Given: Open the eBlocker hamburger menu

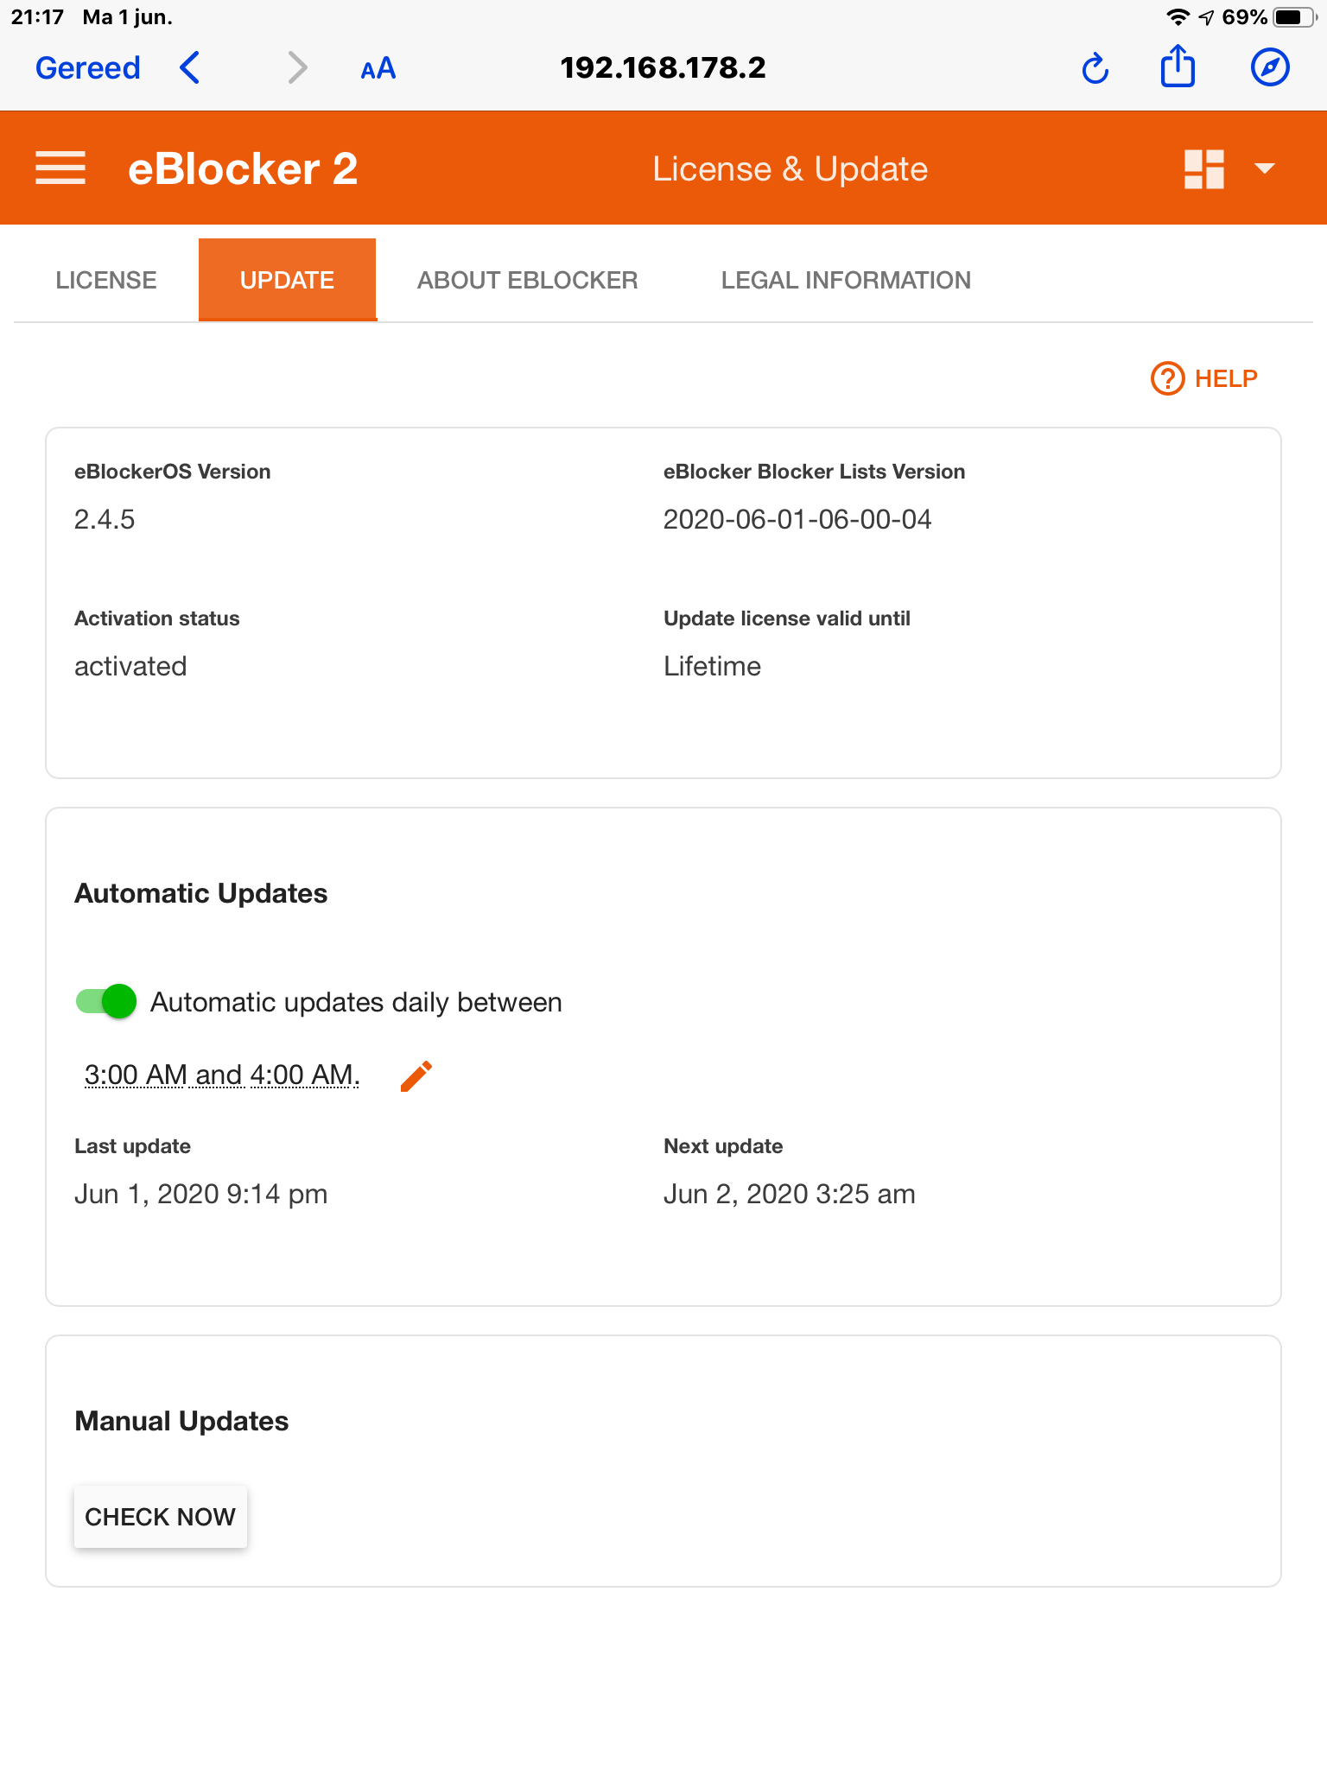Looking at the screenshot, I should point(60,168).
